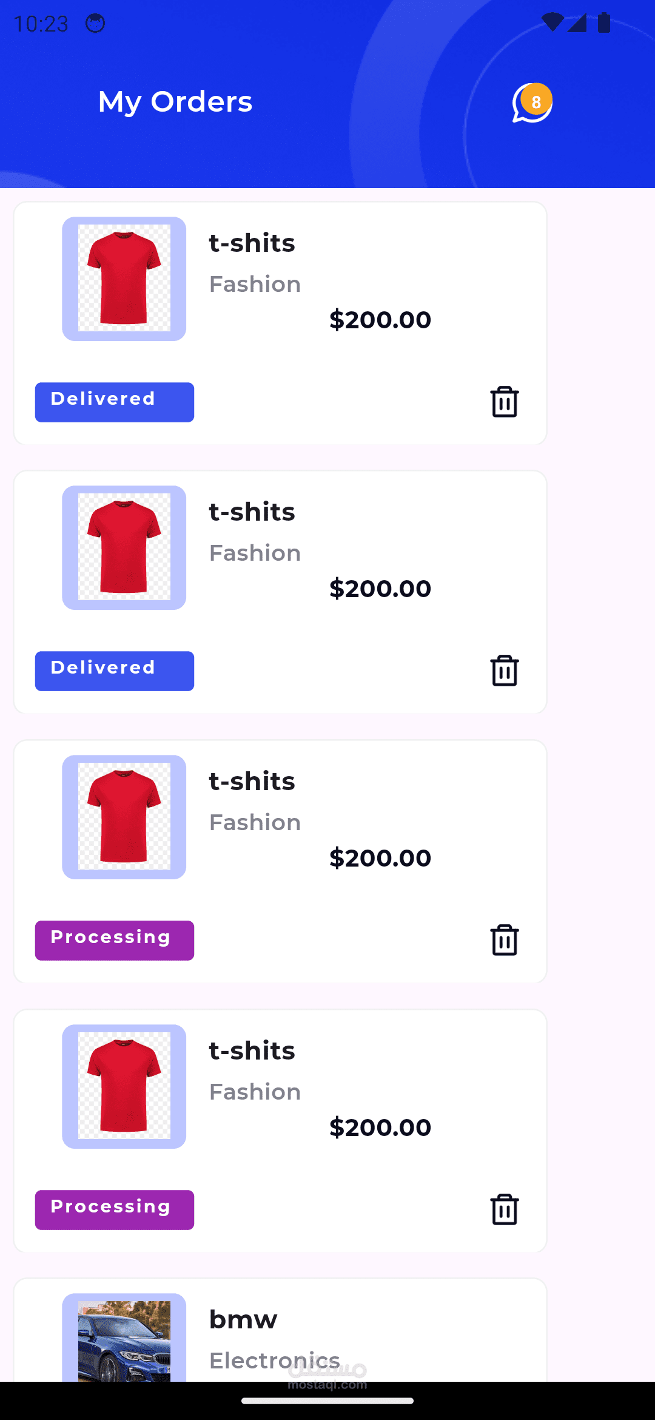Open the second order's t-shirt image
Screen dimensions: 655x1420
click(124, 547)
